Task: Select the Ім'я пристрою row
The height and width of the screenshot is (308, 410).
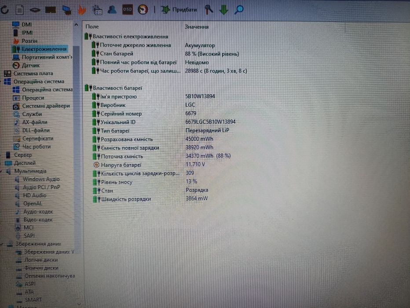Action: coord(154,96)
